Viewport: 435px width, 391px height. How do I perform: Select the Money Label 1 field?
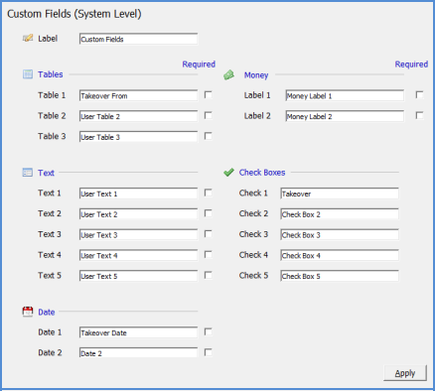pyautogui.click(x=345, y=95)
